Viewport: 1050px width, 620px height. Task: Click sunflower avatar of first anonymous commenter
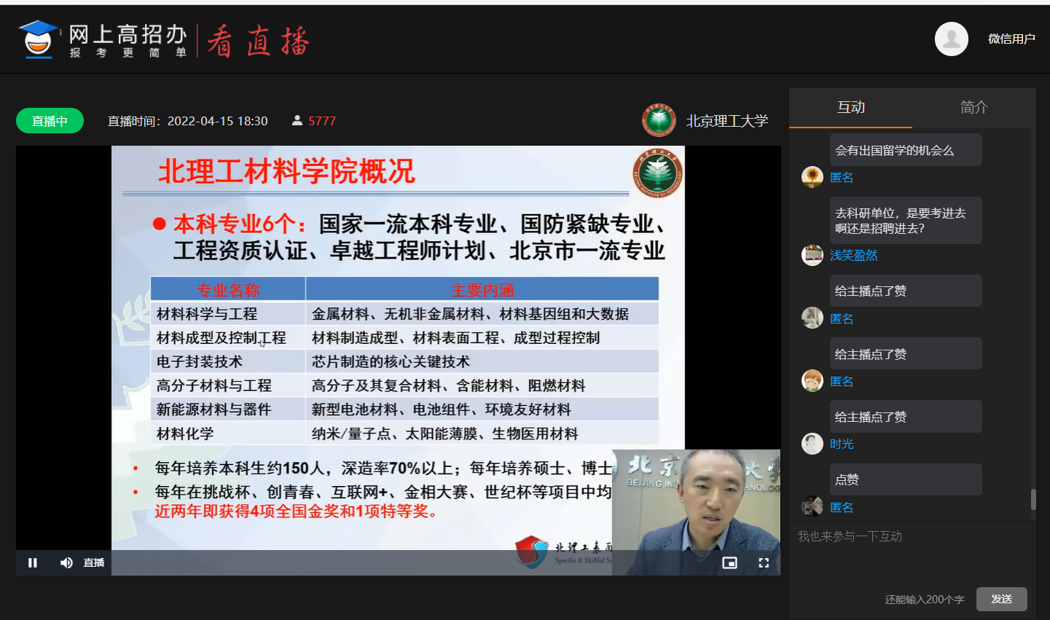point(812,177)
